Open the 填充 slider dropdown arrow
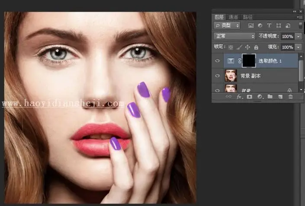305x206 pixels. click(x=298, y=47)
